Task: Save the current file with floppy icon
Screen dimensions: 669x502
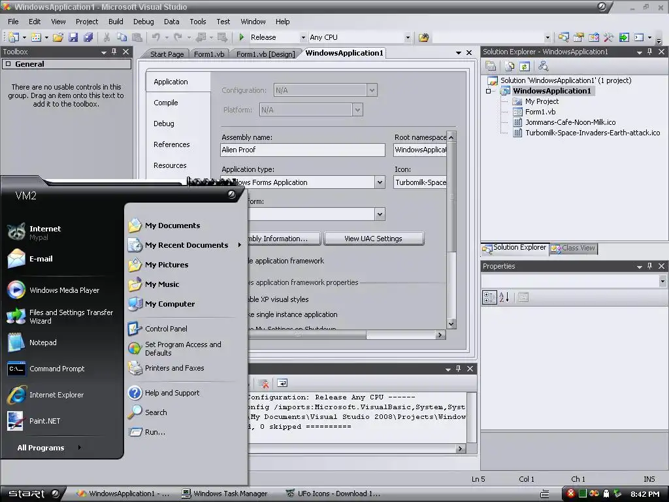Action: coord(73,37)
